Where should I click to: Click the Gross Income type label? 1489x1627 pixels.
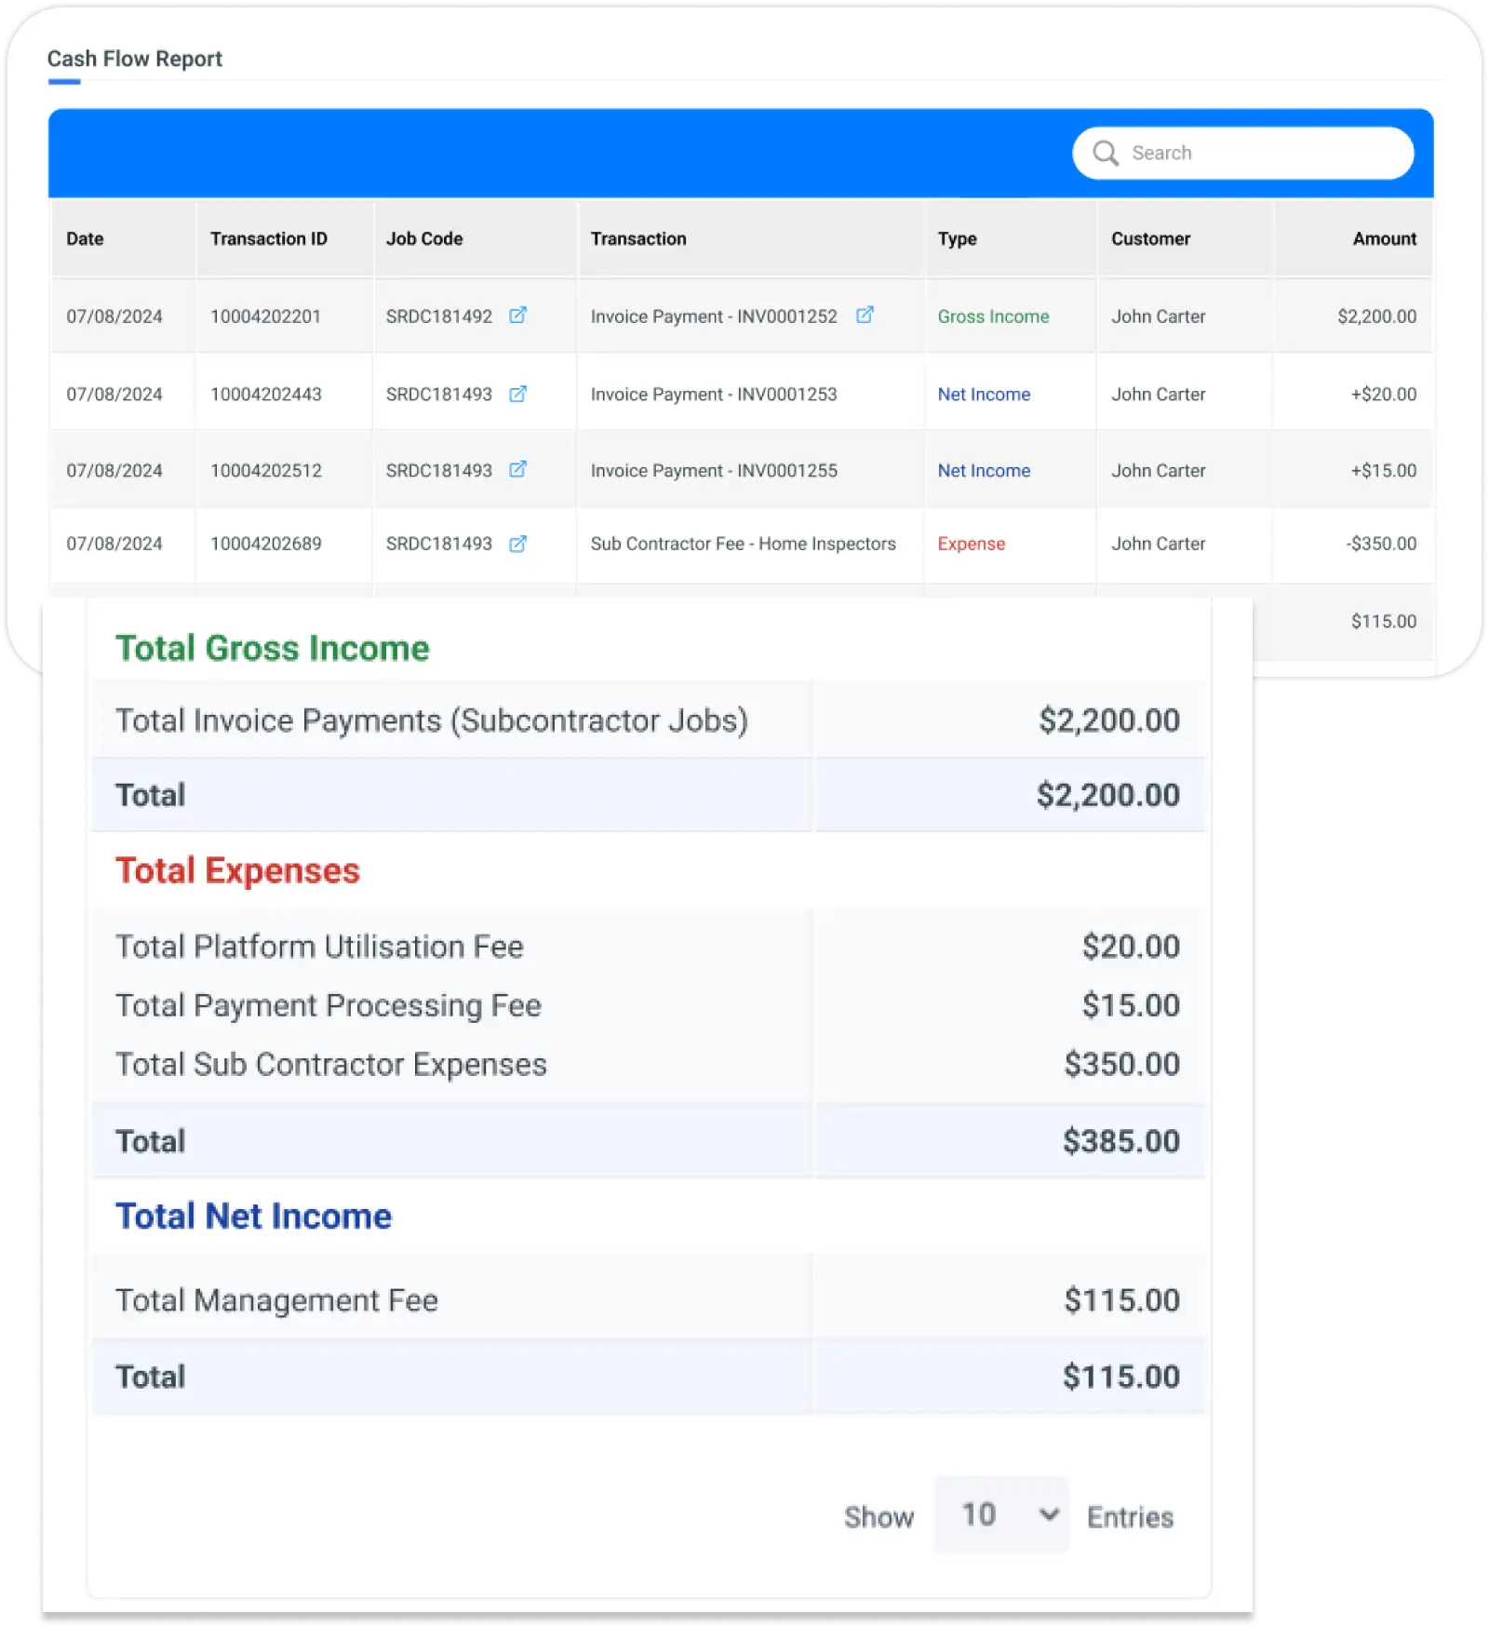pyautogui.click(x=993, y=316)
